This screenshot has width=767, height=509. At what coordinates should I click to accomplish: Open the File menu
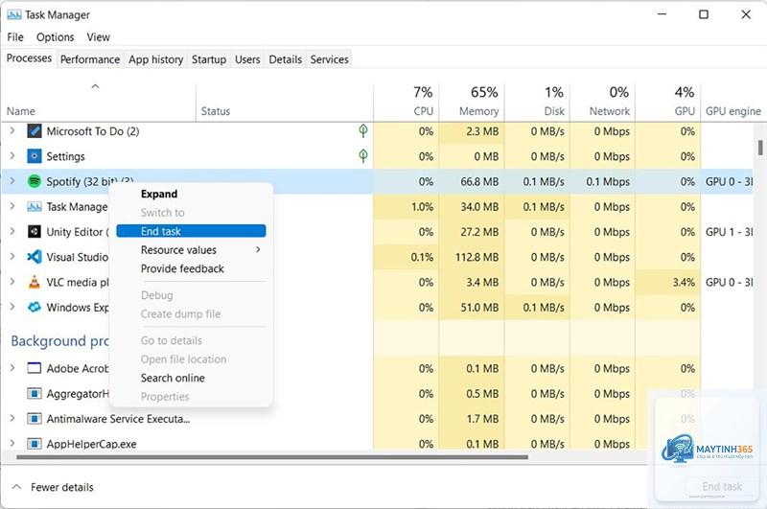15,37
